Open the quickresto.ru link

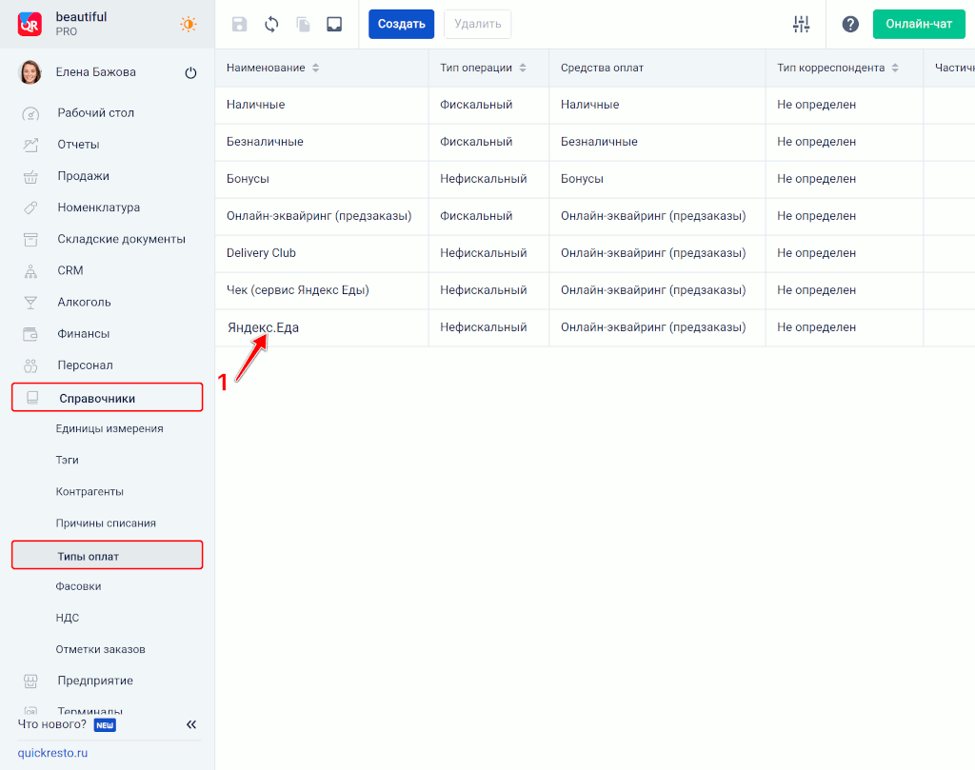click(x=52, y=753)
